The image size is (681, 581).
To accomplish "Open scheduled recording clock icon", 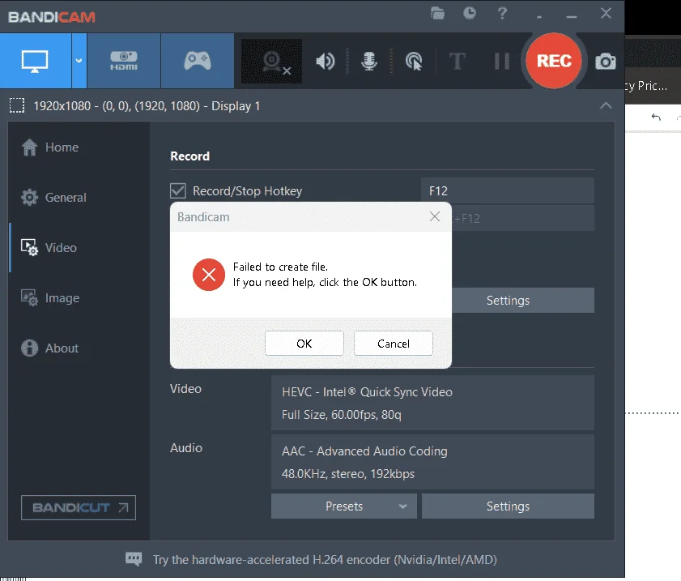I will point(470,14).
